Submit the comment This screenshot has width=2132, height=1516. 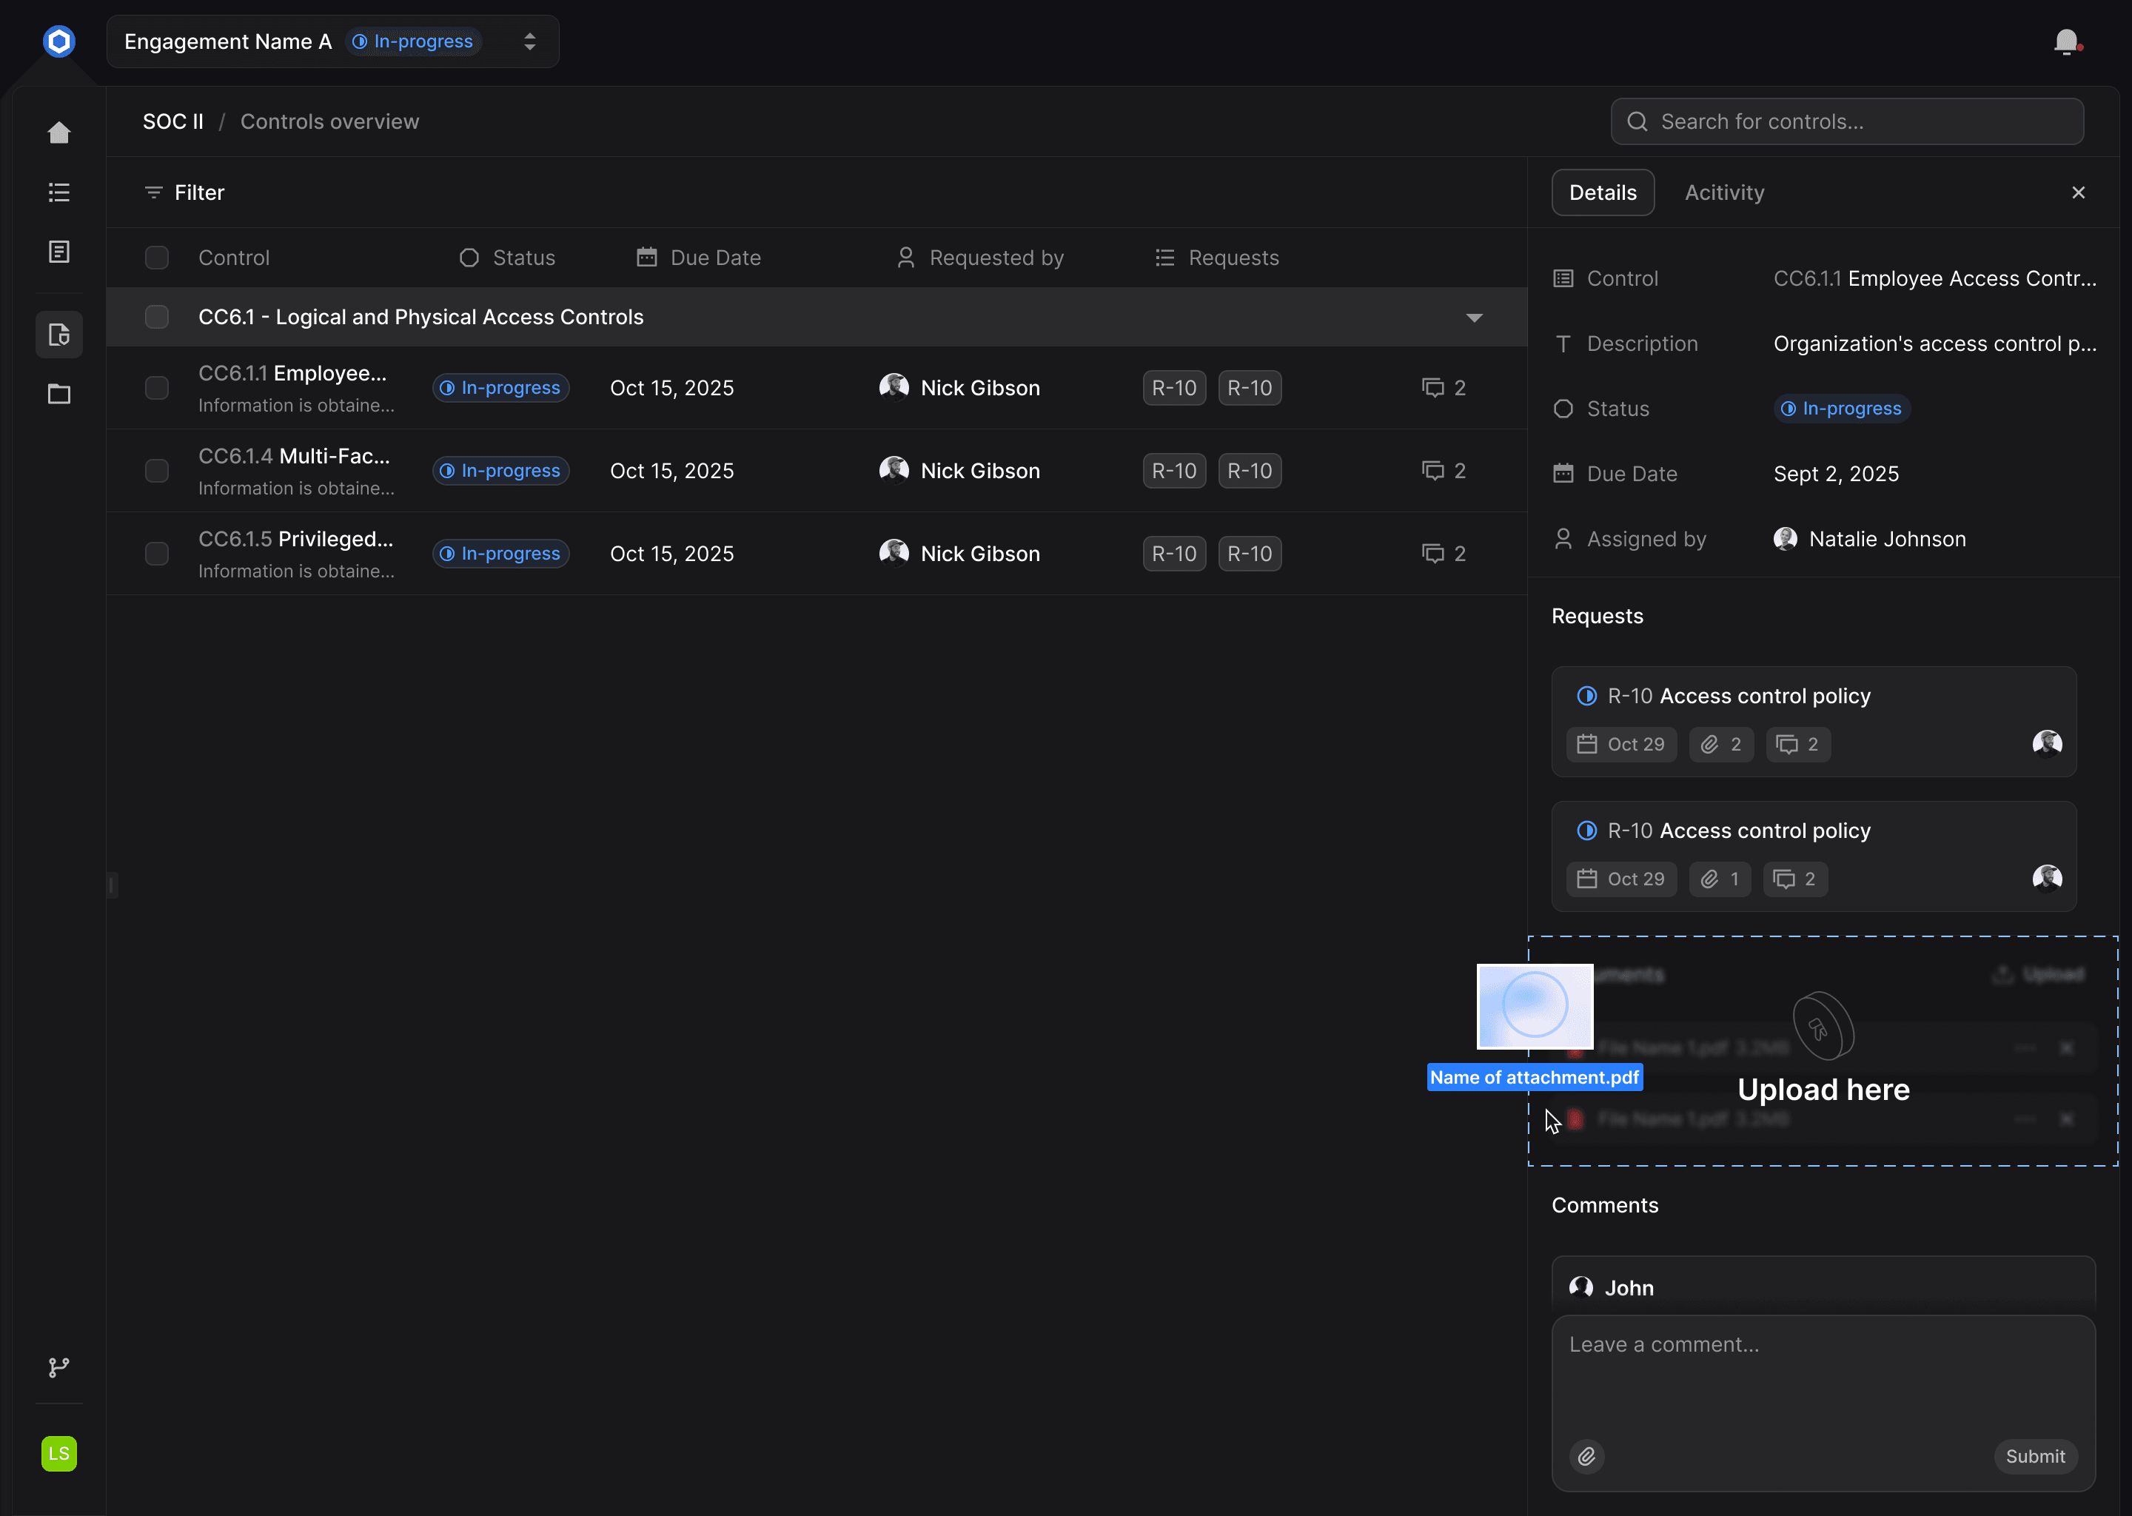click(2035, 1456)
